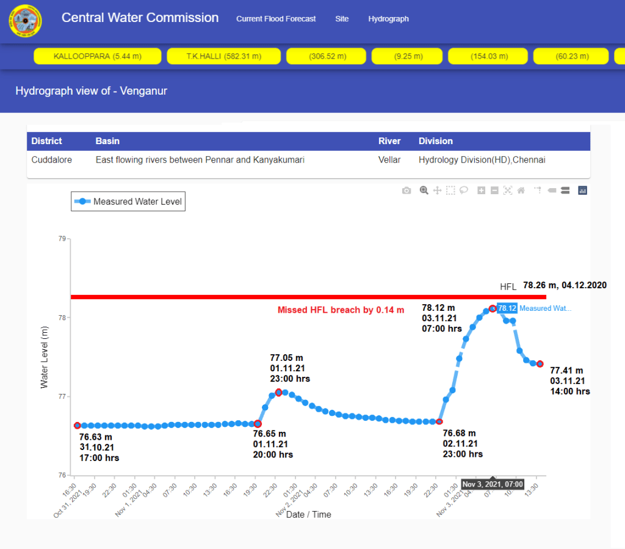
Task: Download plot as PNG via camera icon
Action: (x=406, y=191)
